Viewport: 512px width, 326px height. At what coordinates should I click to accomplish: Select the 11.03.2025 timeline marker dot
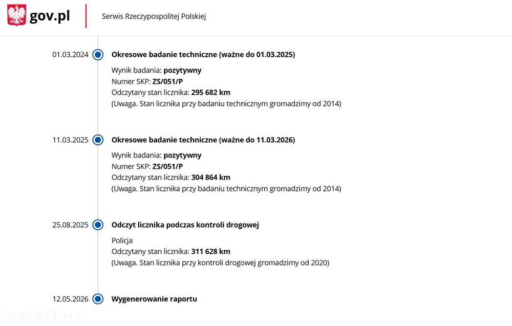tap(98, 140)
